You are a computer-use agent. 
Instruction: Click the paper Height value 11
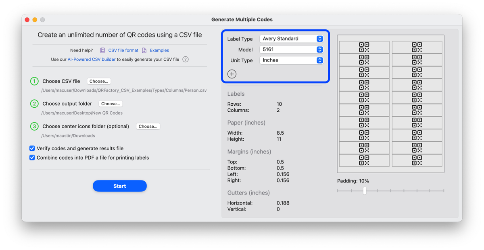[x=279, y=139]
